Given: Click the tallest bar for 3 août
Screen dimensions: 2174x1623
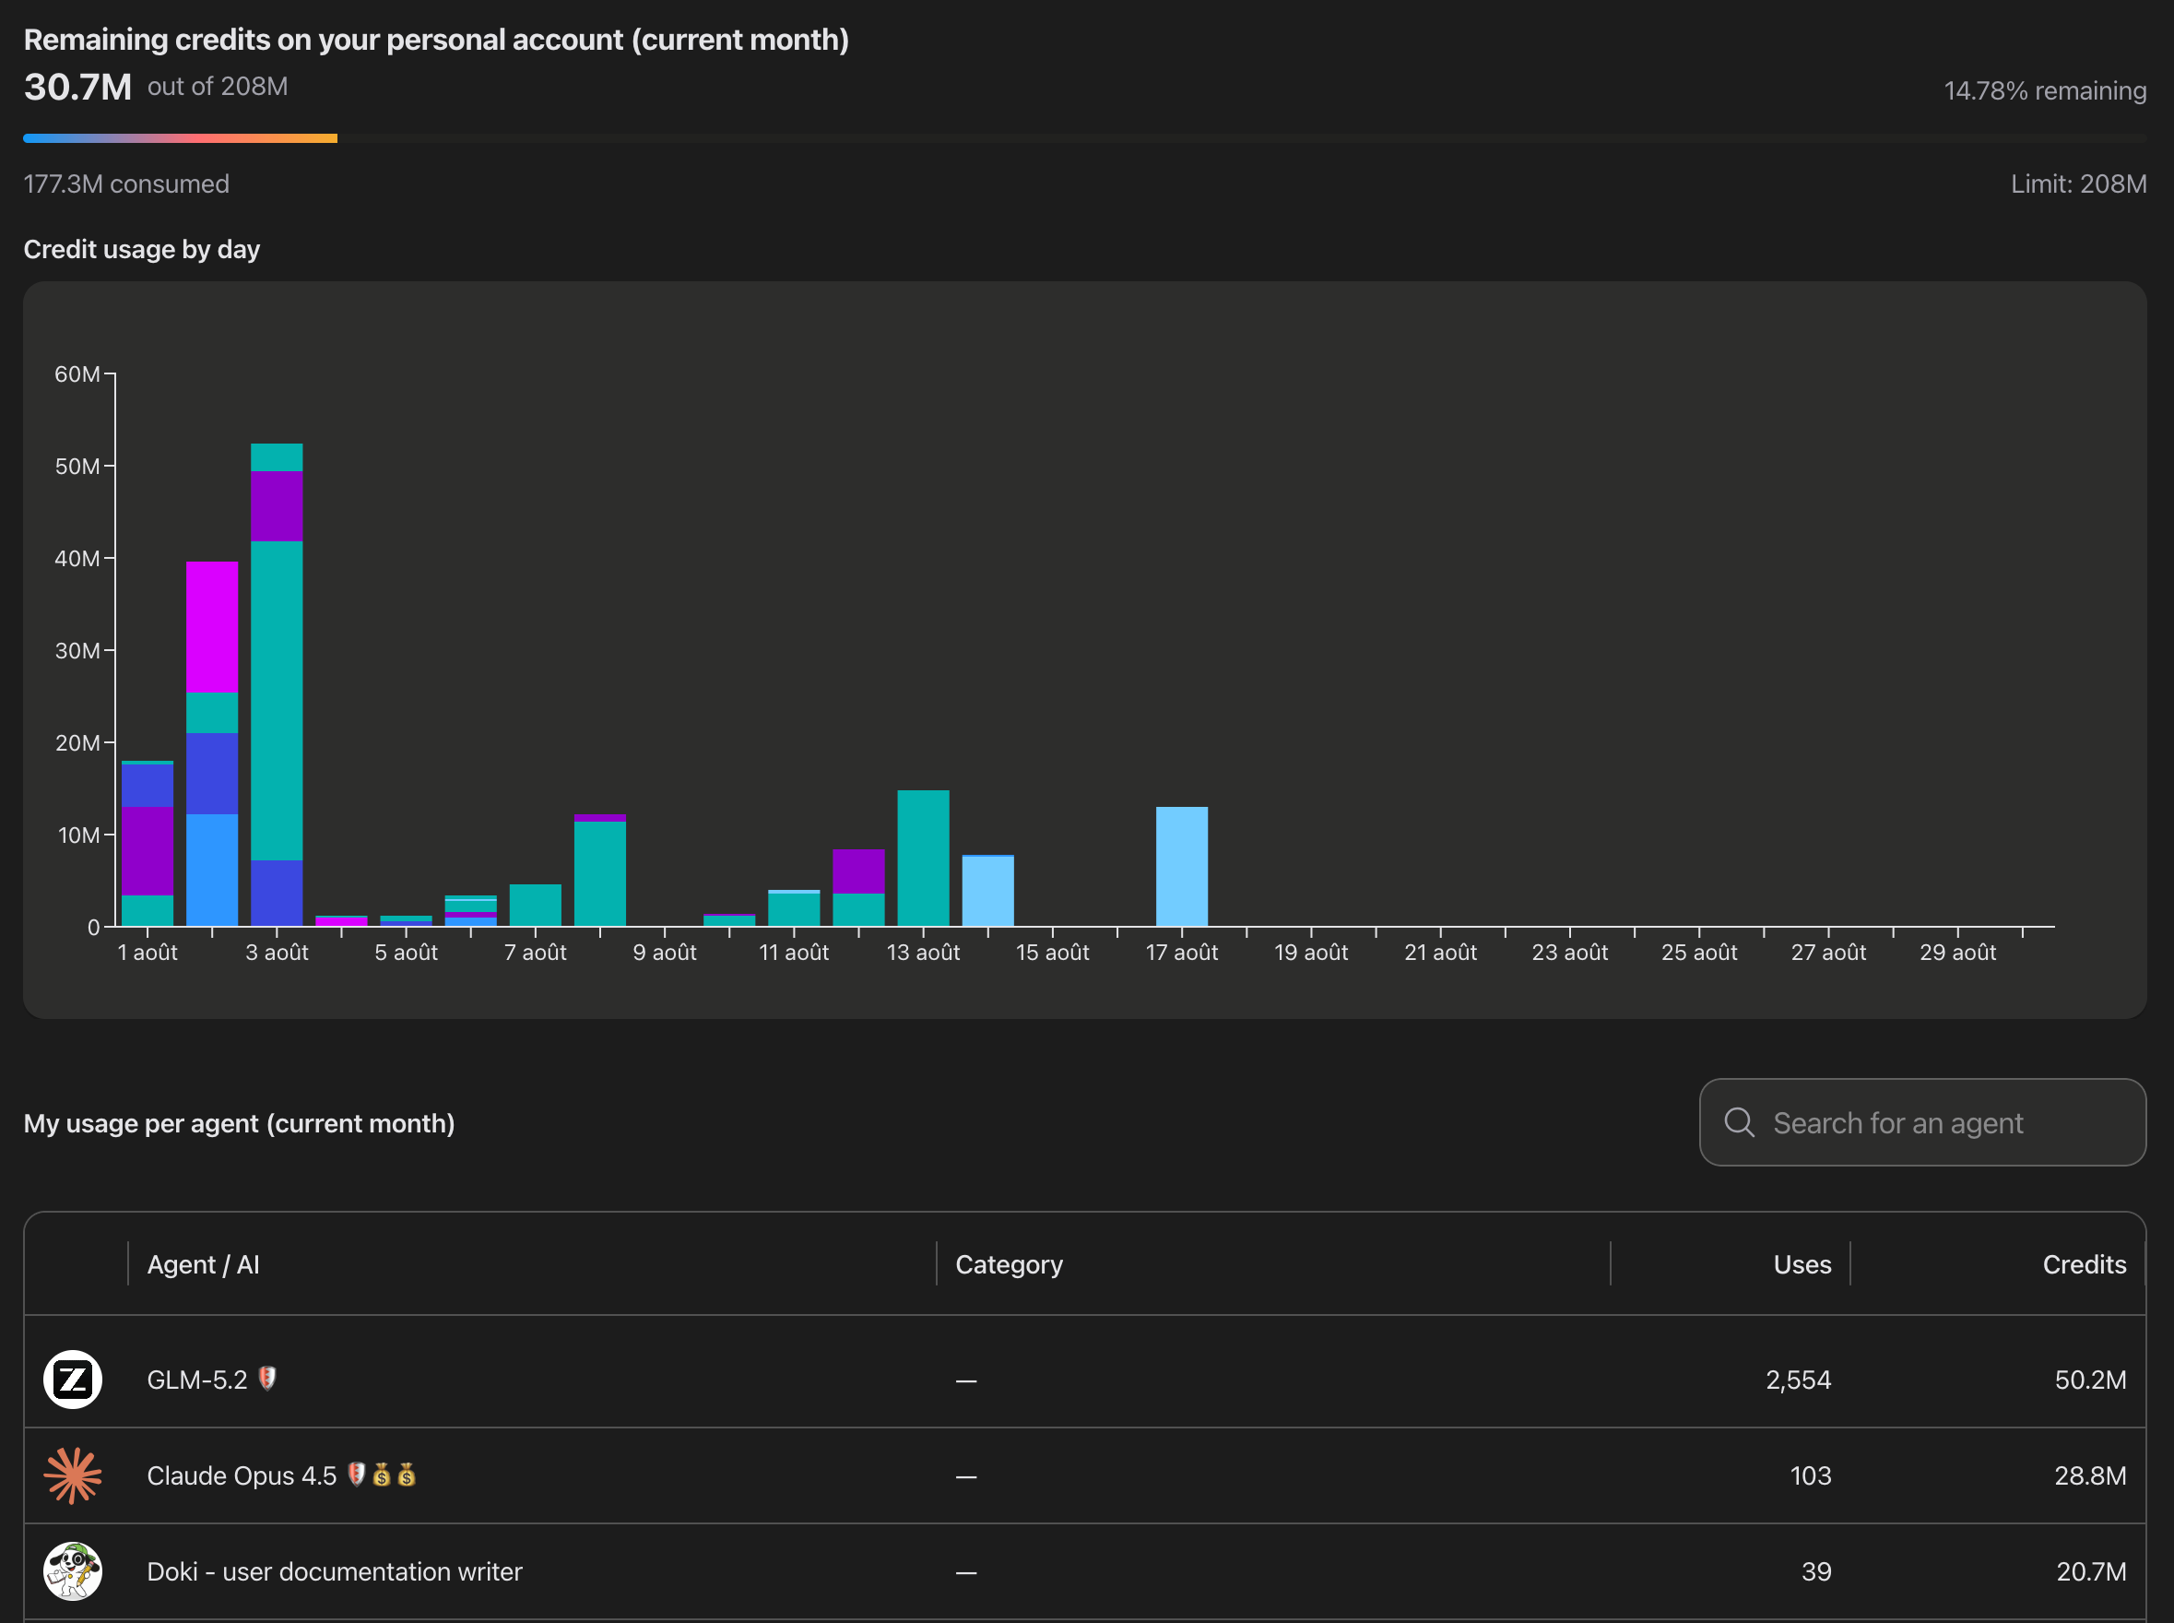Looking at the screenshot, I should [277, 685].
